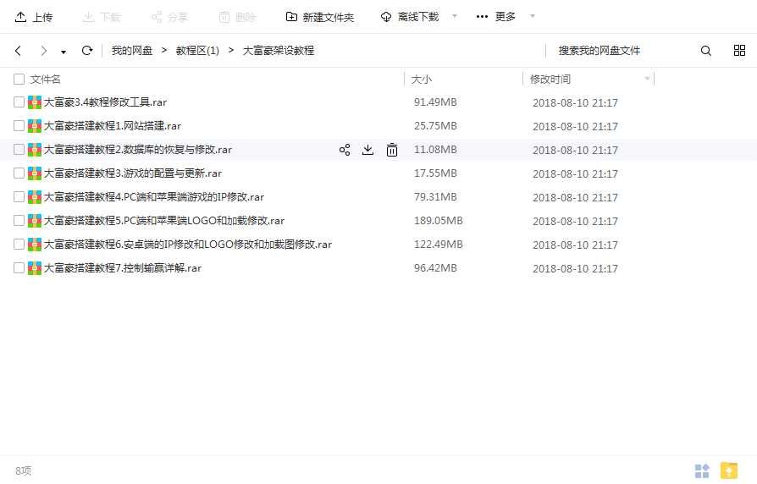Click the rar icon of 教程4.PC端和苹果端游戏的IP修改
This screenshot has height=484, width=757.
pos(35,197)
